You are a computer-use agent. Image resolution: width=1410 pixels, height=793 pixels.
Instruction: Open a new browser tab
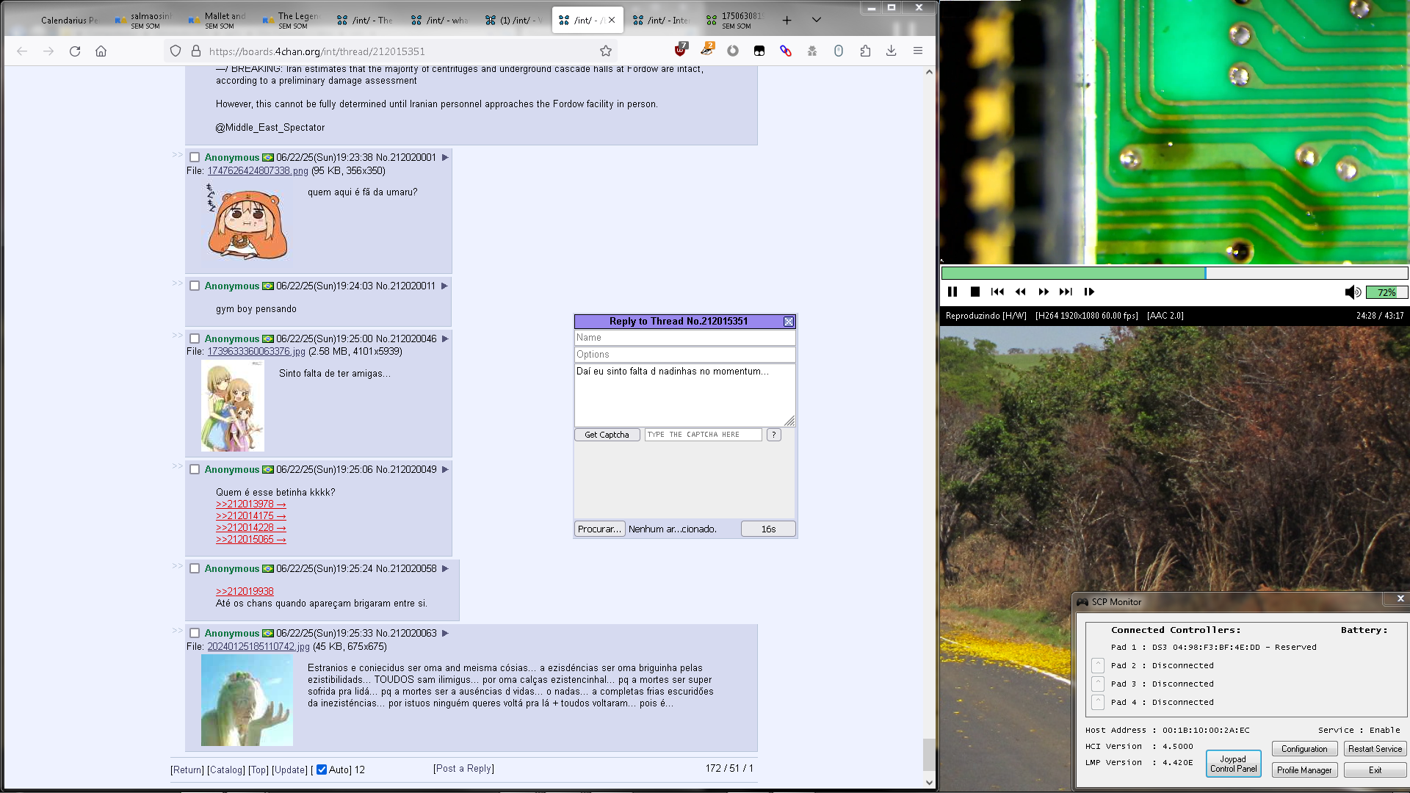[x=787, y=21]
